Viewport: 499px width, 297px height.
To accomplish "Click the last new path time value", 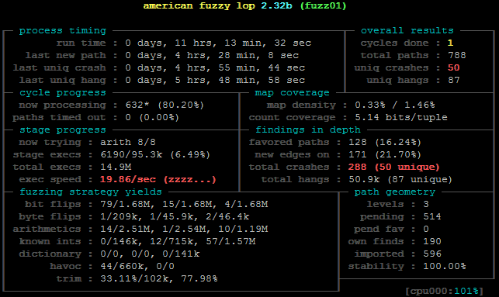I will 212,55.
